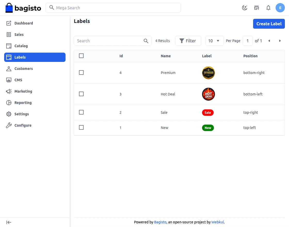Click the Label column header
Screen dimensions: 289x227
tap(207, 56)
